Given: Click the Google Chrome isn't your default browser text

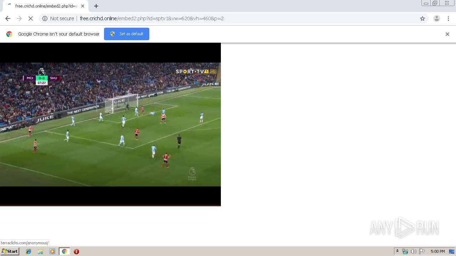Looking at the screenshot, I should [x=59, y=34].
